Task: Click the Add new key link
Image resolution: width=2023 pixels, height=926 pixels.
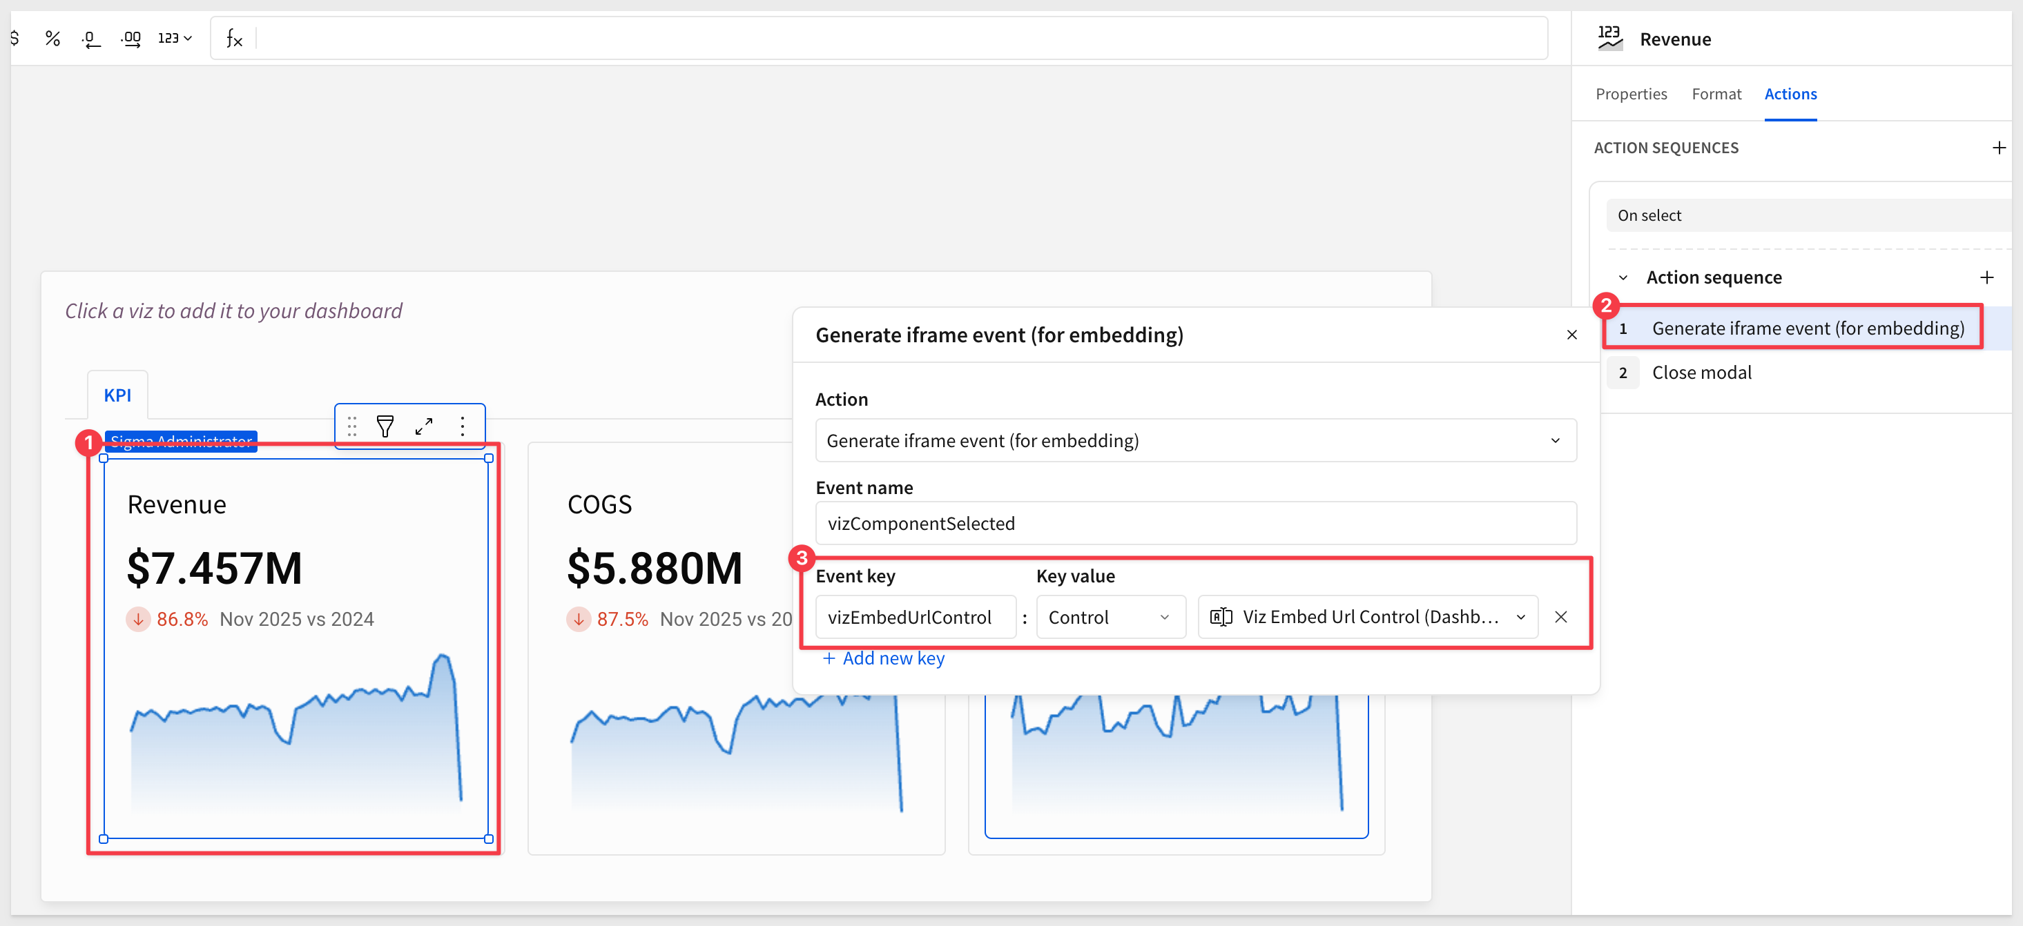Action: (x=884, y=658)
